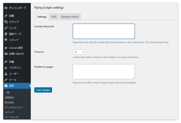181x123 pixels.
Task: Click the pages icon beside 固定ページ
Action: [6, 34]
